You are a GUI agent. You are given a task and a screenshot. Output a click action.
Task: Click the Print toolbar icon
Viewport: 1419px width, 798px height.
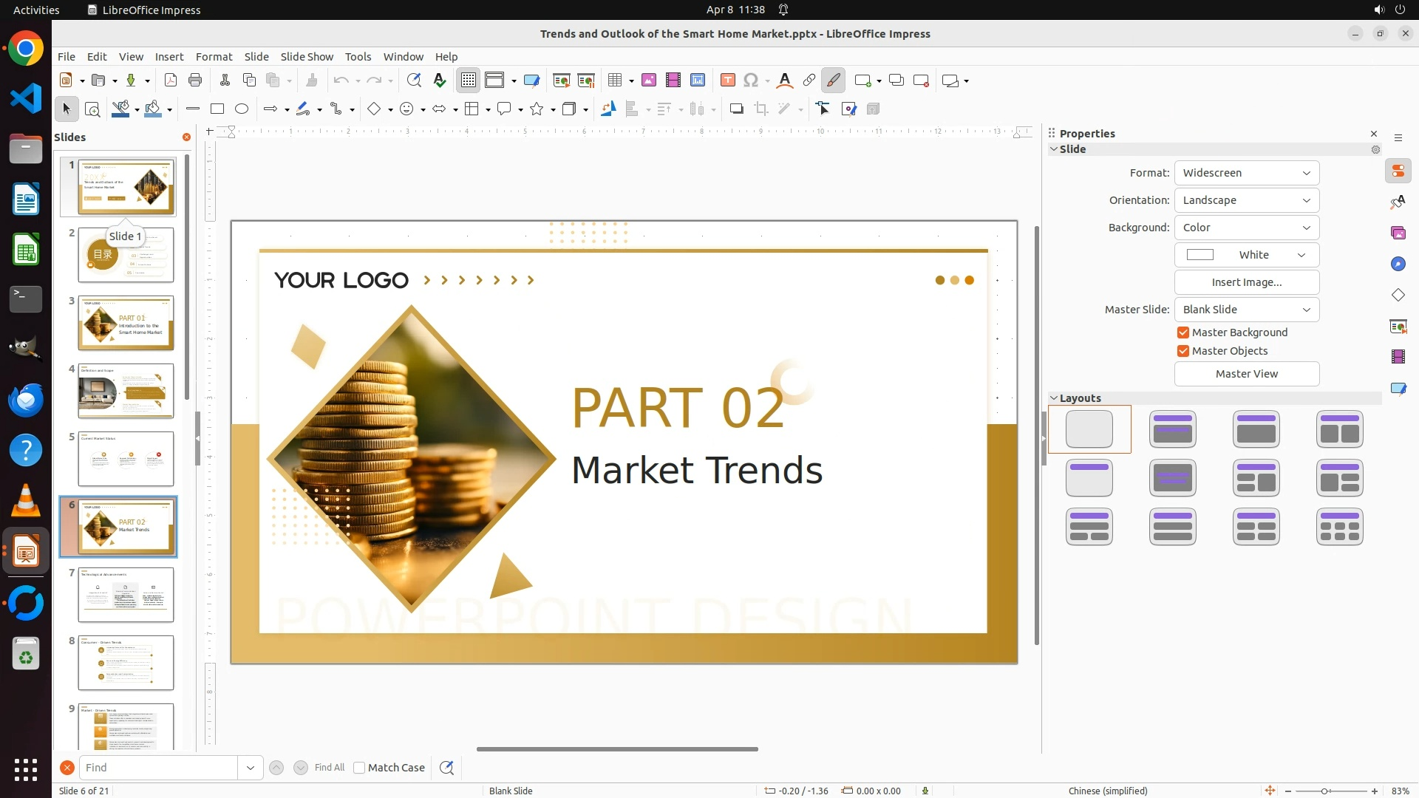tap(195, 81)
